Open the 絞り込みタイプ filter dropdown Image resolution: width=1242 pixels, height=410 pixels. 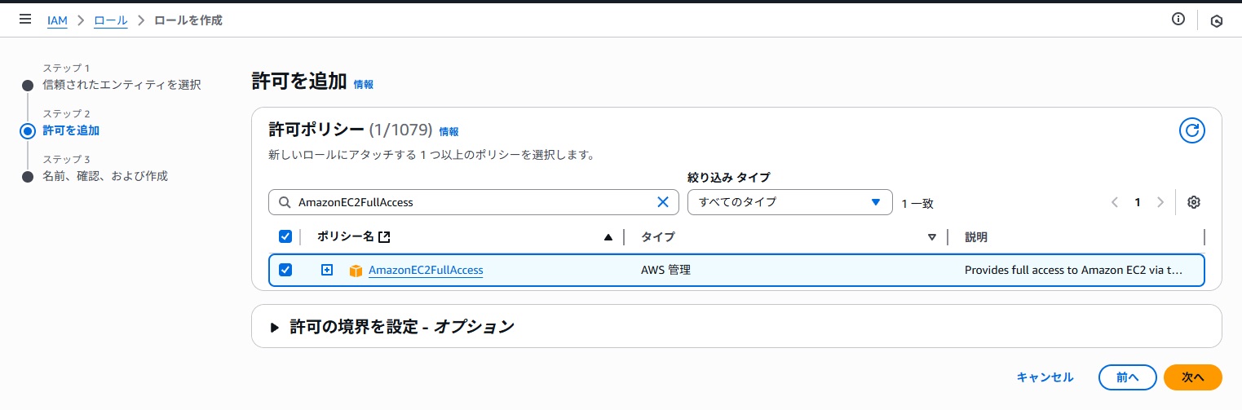pos(789,202)
